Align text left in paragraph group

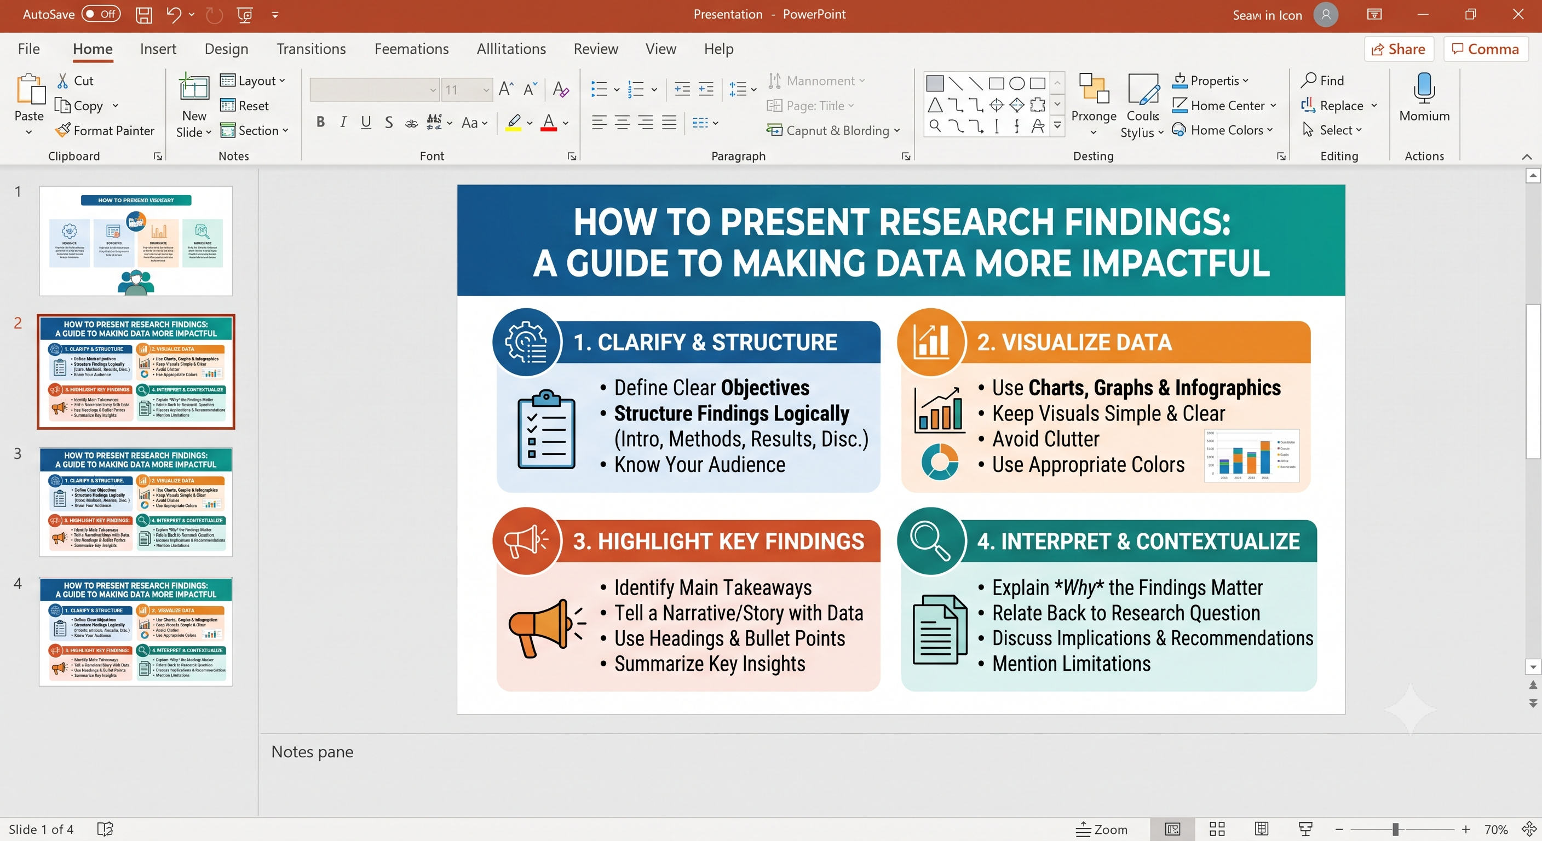point(599,123)
